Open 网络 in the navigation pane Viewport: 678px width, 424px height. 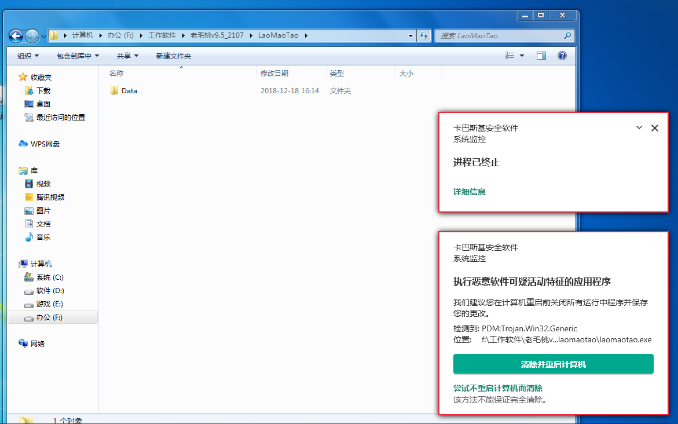(x=37, y=344)
